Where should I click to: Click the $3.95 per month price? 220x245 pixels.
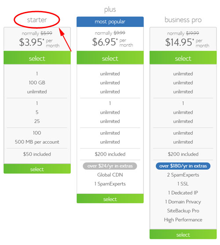pyautogui.click(x=39, y=42)
